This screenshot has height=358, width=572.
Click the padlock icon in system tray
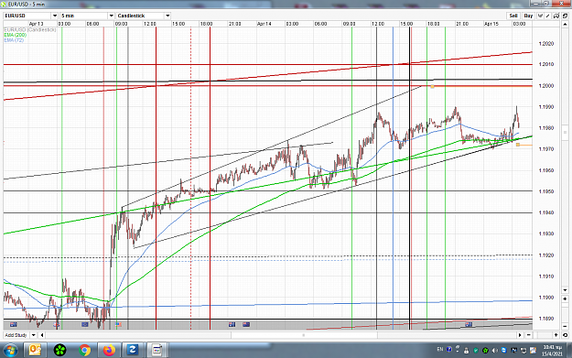[466, 351]
